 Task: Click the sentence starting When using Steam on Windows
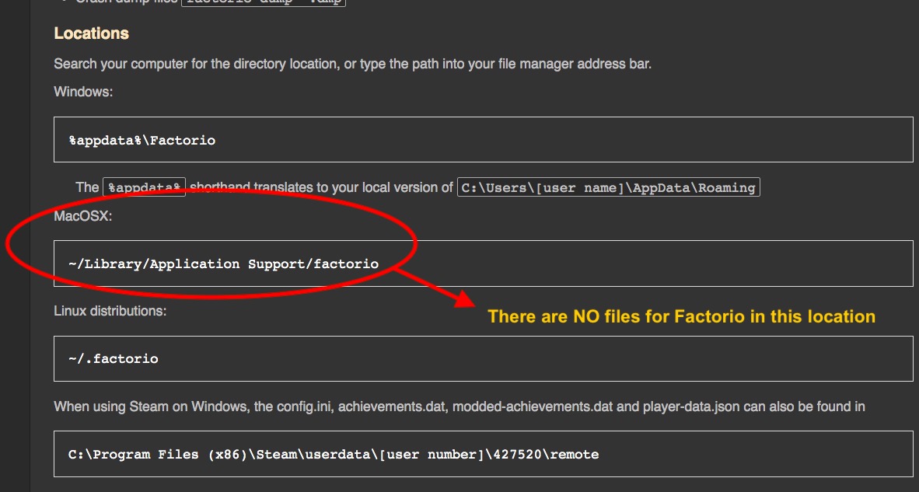459,407
